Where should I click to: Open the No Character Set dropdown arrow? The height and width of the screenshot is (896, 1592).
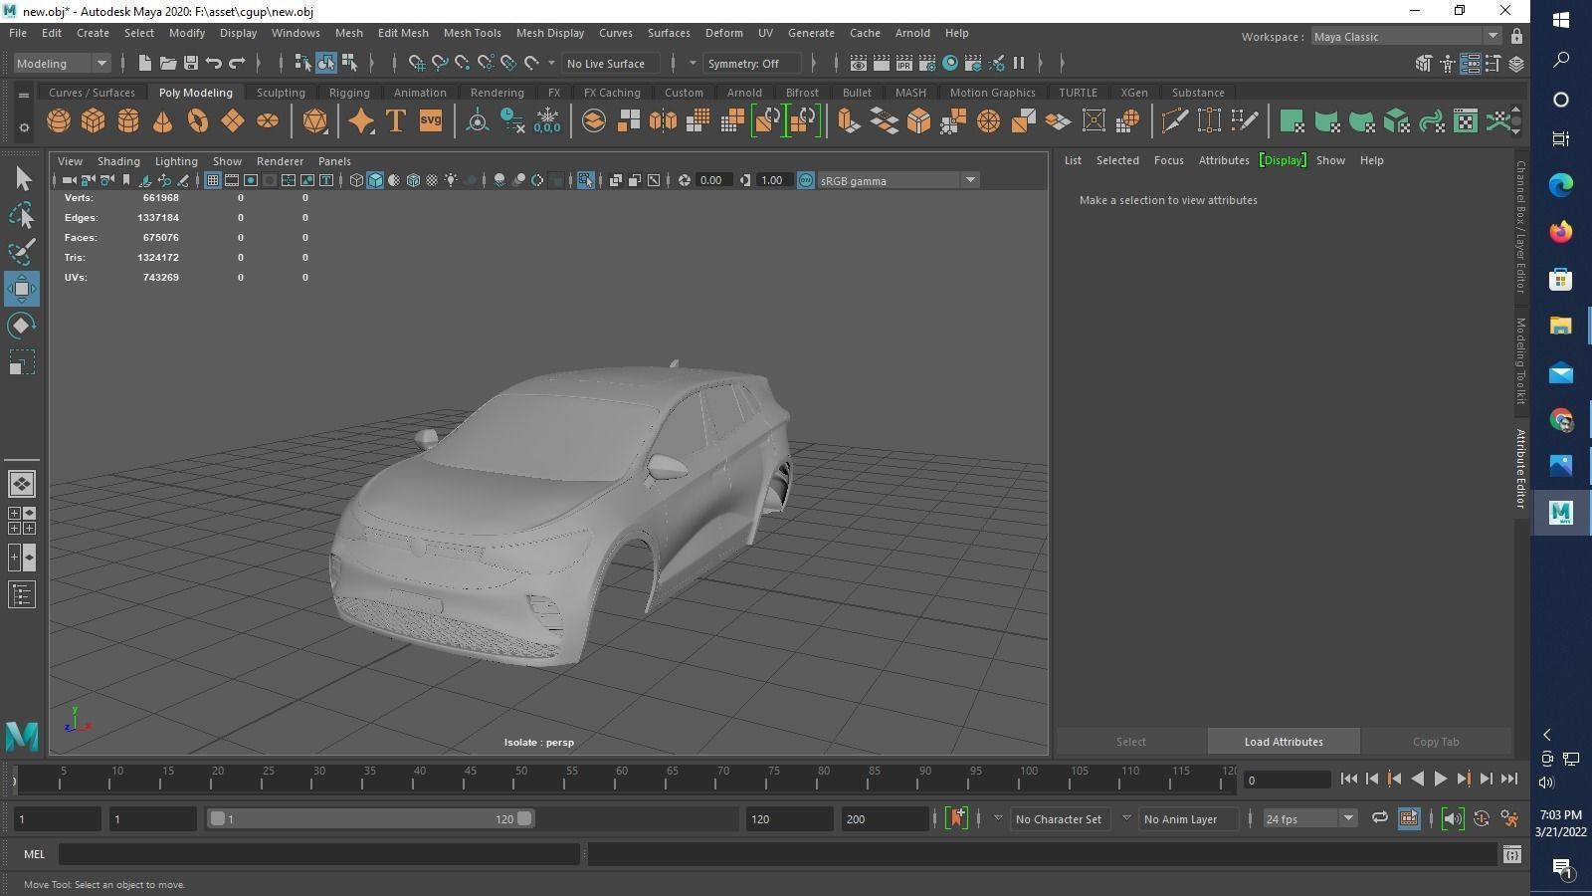tap(998, 818)
